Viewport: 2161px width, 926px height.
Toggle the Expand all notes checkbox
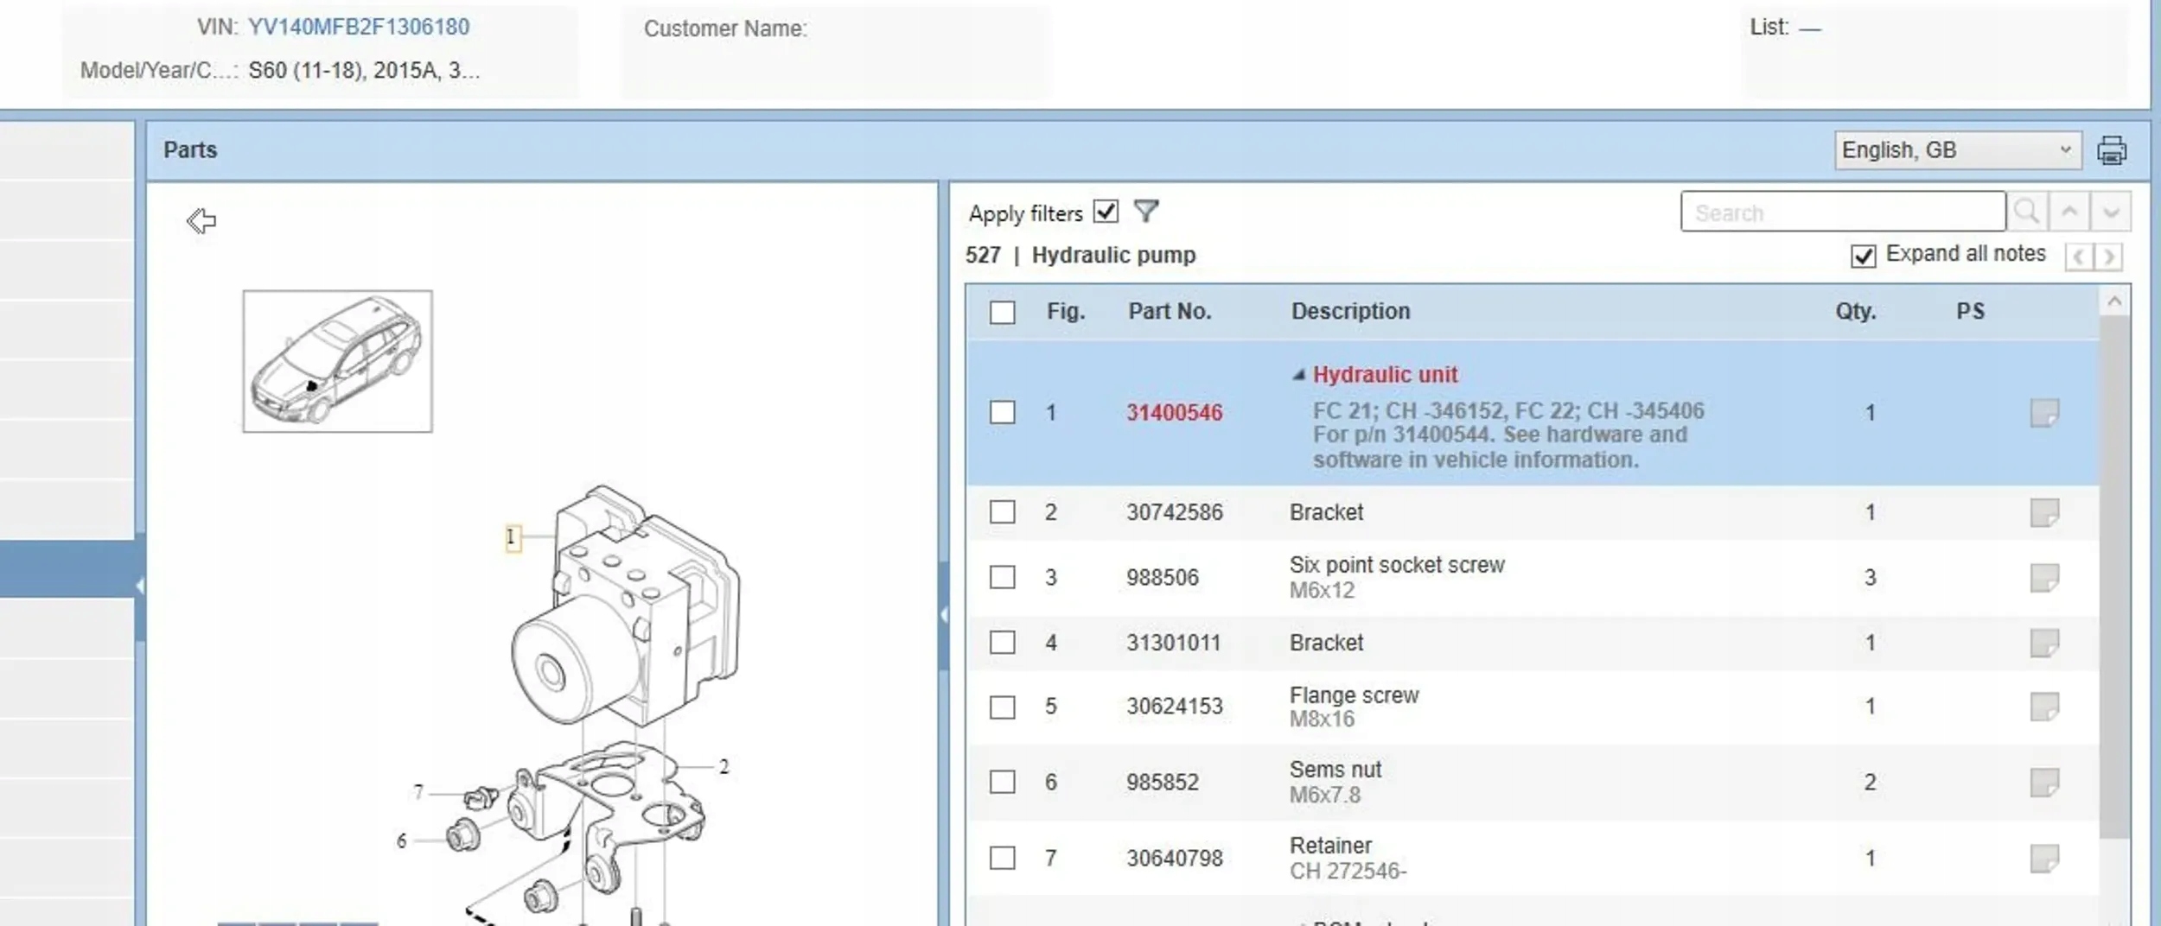coord(1863,256)
